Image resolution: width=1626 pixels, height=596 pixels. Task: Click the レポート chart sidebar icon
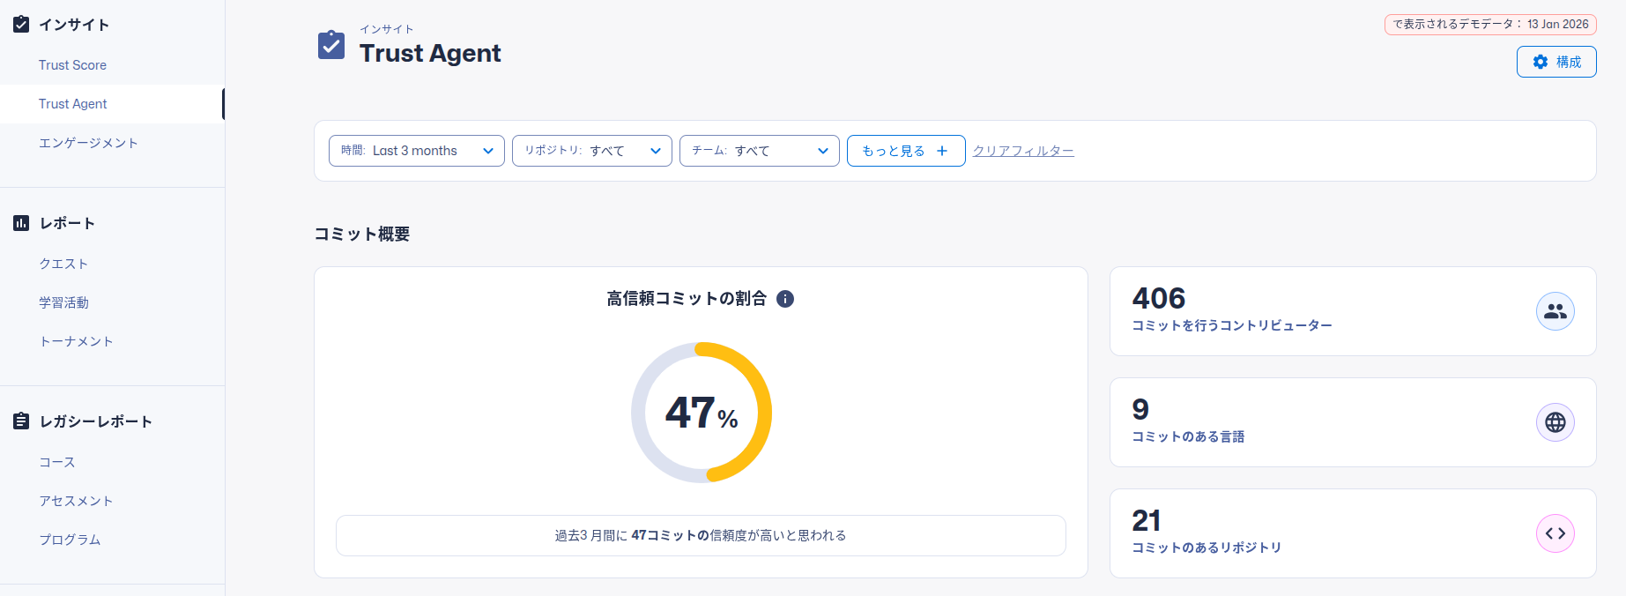tap(21, 223)
